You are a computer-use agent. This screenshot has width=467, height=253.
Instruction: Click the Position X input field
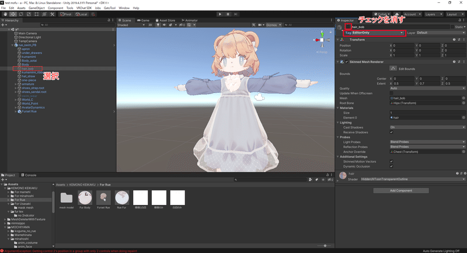403,46
